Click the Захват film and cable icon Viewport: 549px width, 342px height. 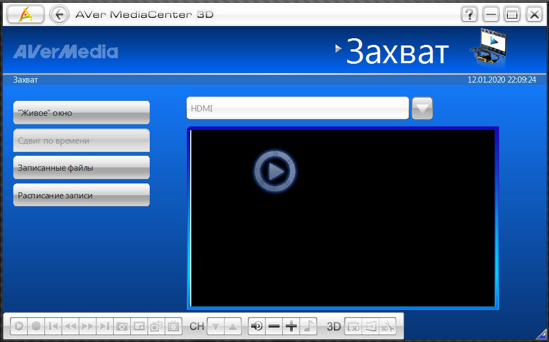488,48
